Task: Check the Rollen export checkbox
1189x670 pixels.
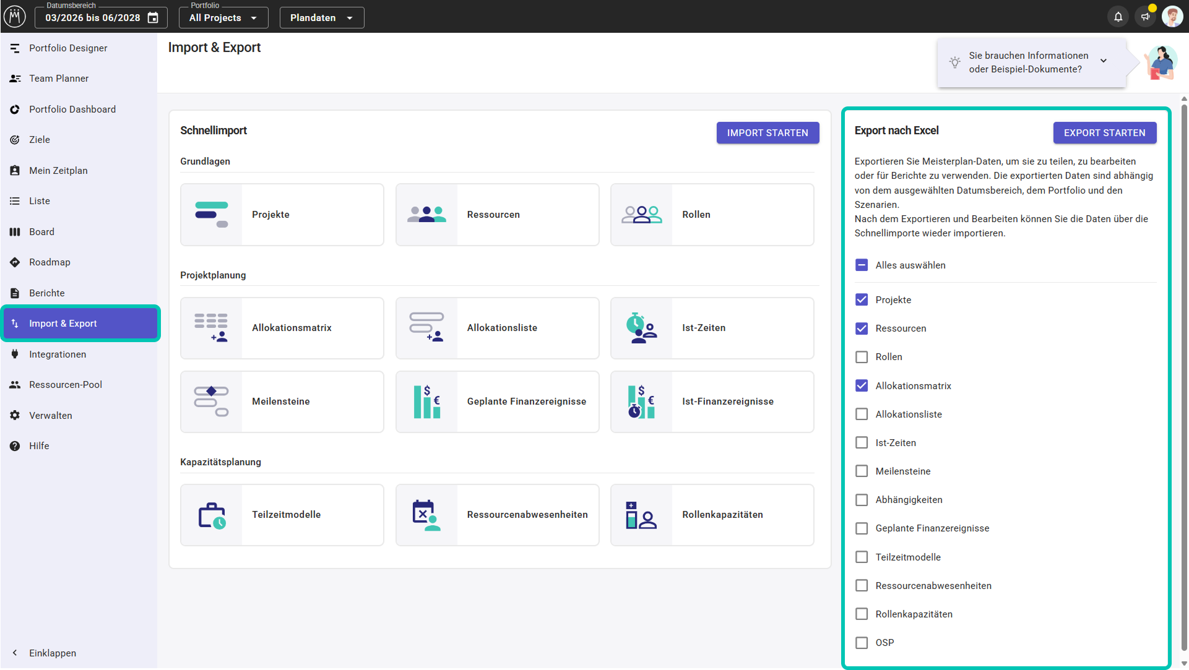Action: (x=862, y=357)
